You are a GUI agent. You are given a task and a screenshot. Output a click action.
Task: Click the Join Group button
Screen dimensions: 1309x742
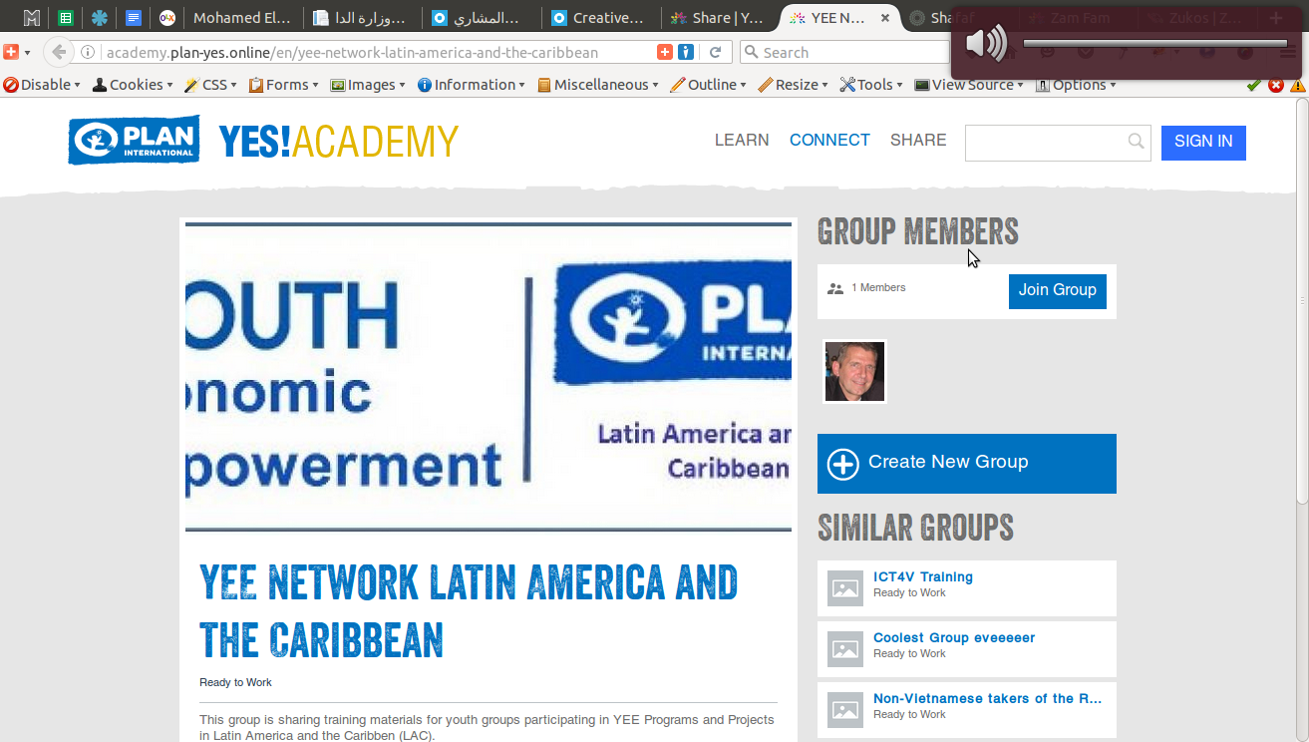(x=1058, y=290)
